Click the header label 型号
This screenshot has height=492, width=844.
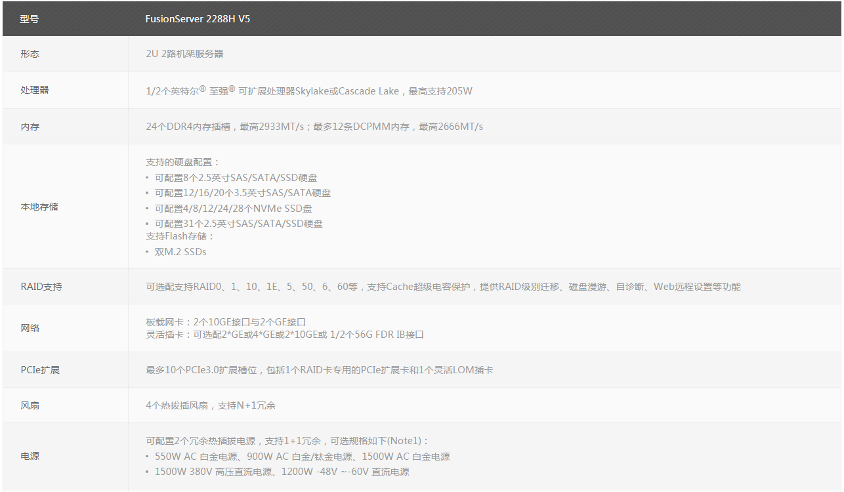tap(30, 19)
